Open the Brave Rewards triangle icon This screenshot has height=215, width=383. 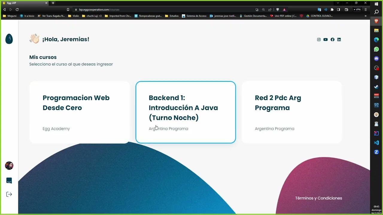[284, 10]
